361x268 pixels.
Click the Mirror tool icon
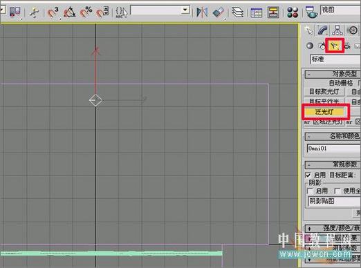pos(202,12)
